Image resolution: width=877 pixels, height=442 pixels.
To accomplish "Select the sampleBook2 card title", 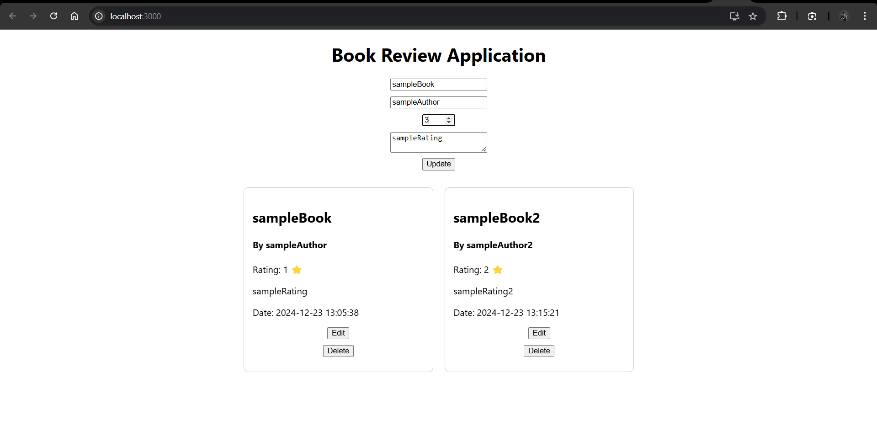I will (497, 218).
